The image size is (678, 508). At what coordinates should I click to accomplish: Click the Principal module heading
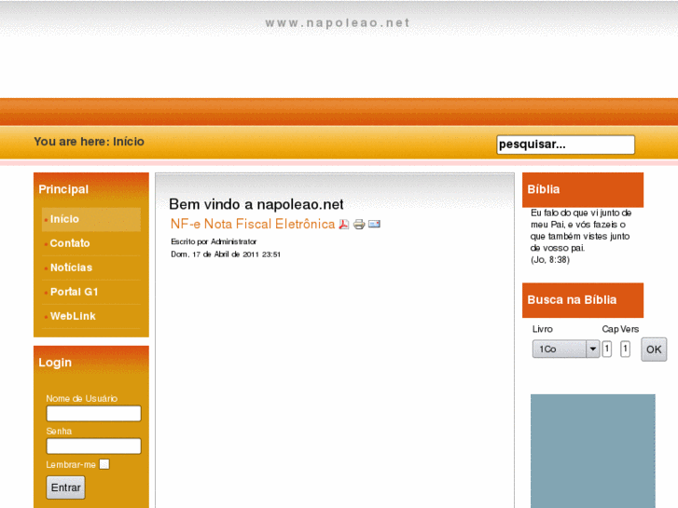click(63, 189)
